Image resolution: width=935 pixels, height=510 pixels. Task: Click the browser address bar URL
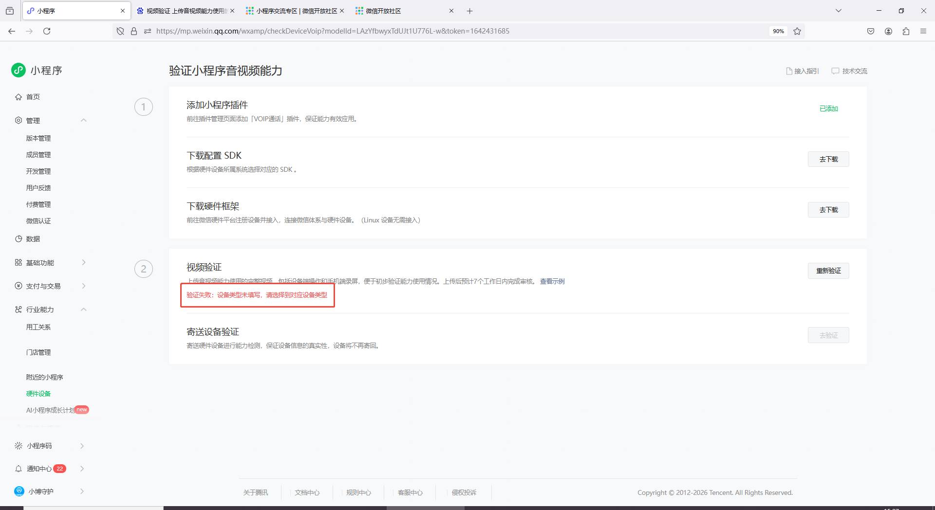pyautogui.click(x=333, y=31)
